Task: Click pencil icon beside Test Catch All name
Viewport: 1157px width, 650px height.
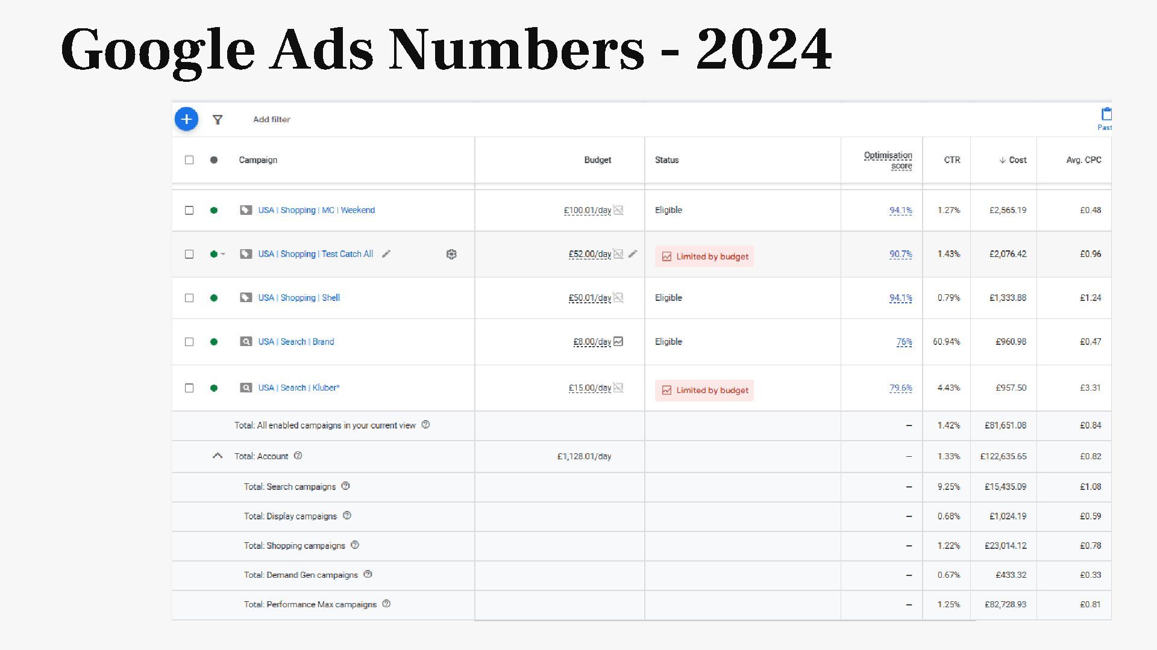Action: tap(386, 254)
